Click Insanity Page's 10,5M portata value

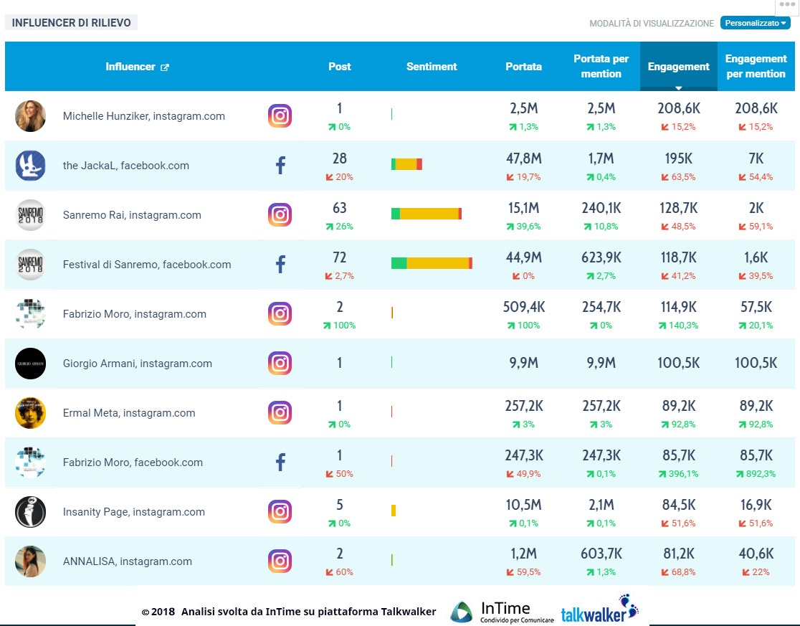click(523, 505)
